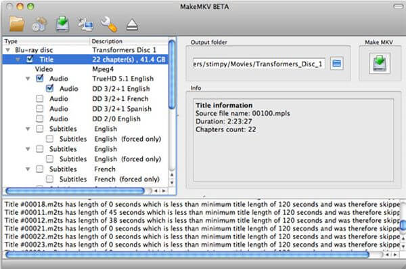Screen dimensions: 406x269
Task: Enable DD 3/2+1 Spanish audio
Action: click(40, 108)
